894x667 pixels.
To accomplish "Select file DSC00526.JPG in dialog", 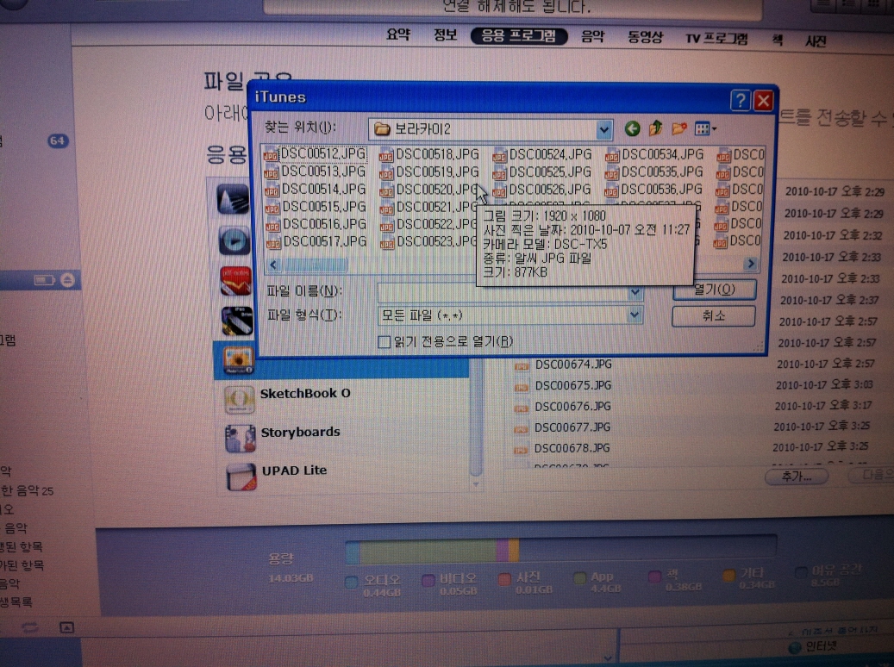I will point(541,190).
